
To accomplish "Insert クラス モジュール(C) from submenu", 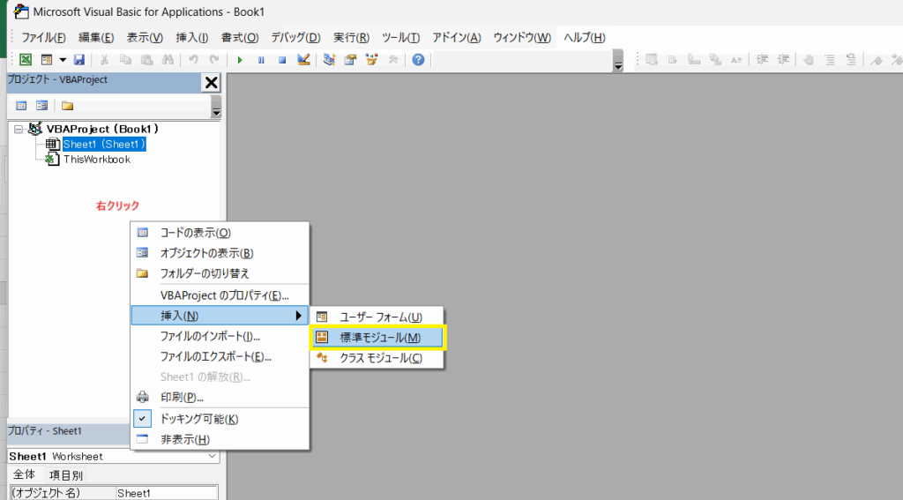I will (x=377, y=358).
